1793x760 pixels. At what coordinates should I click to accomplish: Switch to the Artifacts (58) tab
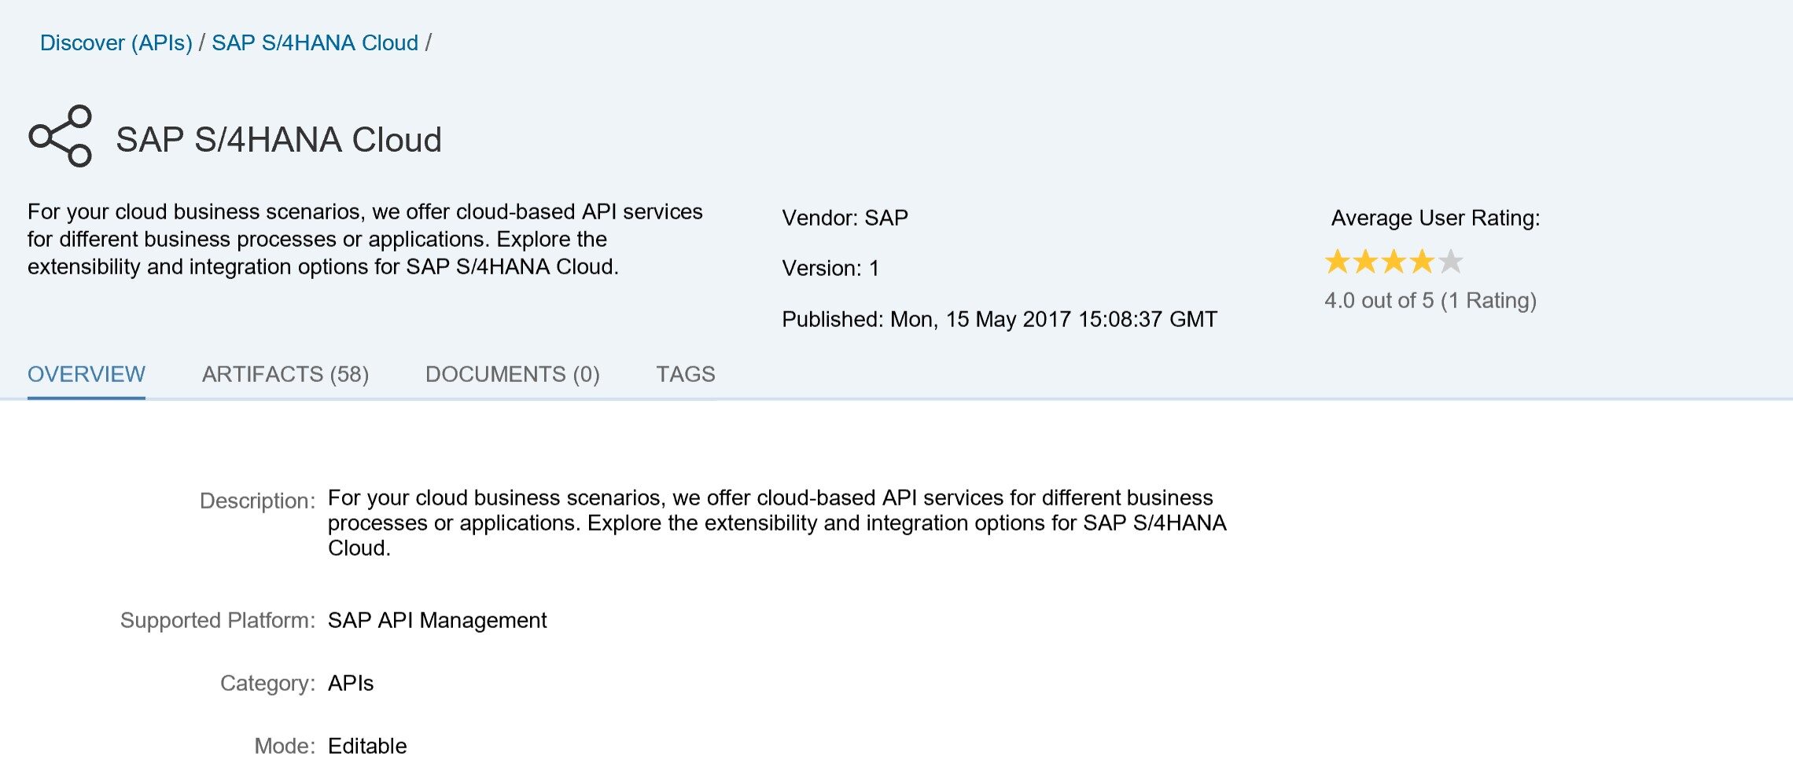[285, 374]
